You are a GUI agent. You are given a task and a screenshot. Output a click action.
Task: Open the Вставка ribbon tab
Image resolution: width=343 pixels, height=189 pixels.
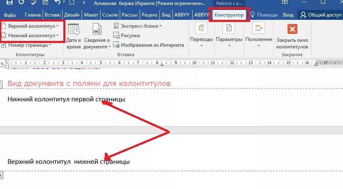coord(53,15)
